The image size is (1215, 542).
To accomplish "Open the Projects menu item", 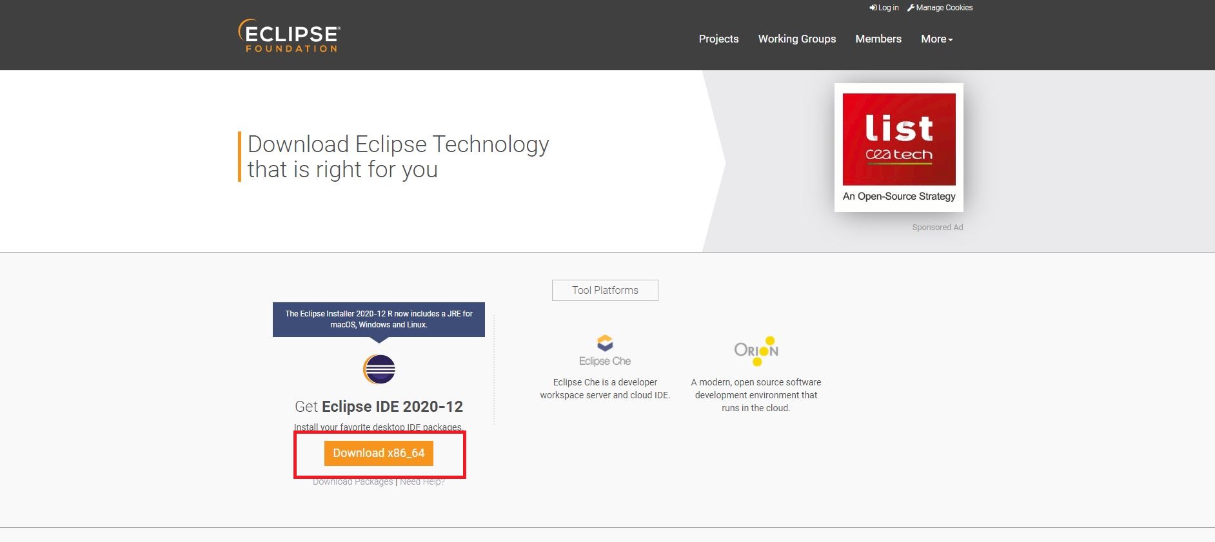I will click(x=718, y=39).
